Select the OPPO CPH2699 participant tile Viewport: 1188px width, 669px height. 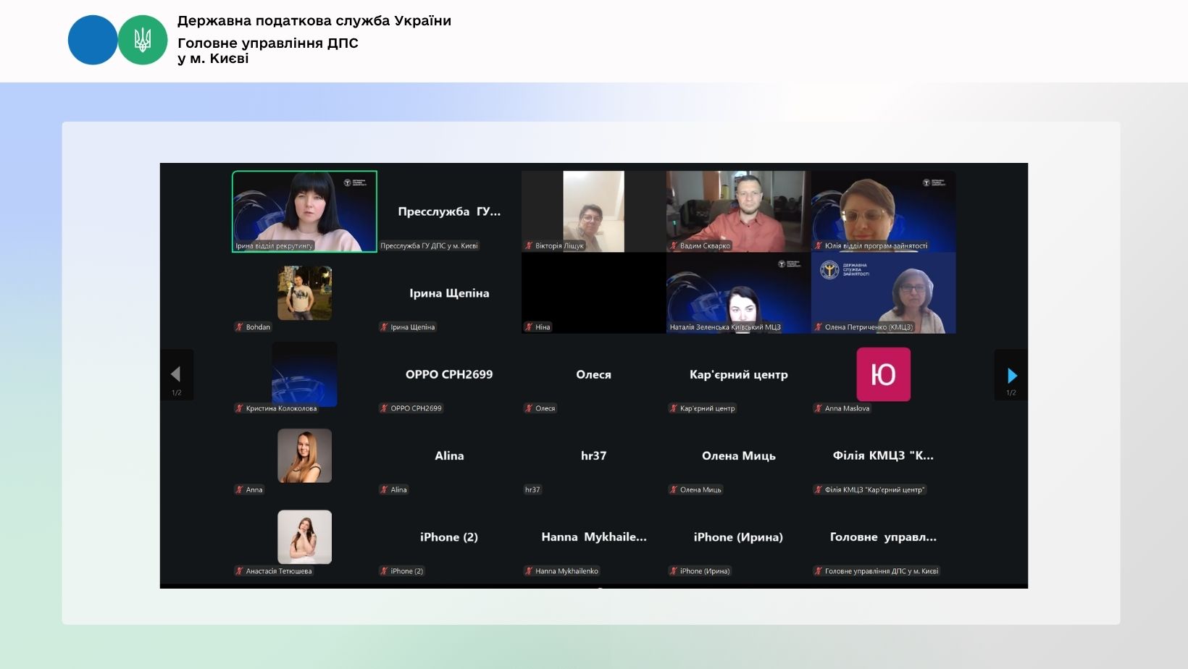448,374
